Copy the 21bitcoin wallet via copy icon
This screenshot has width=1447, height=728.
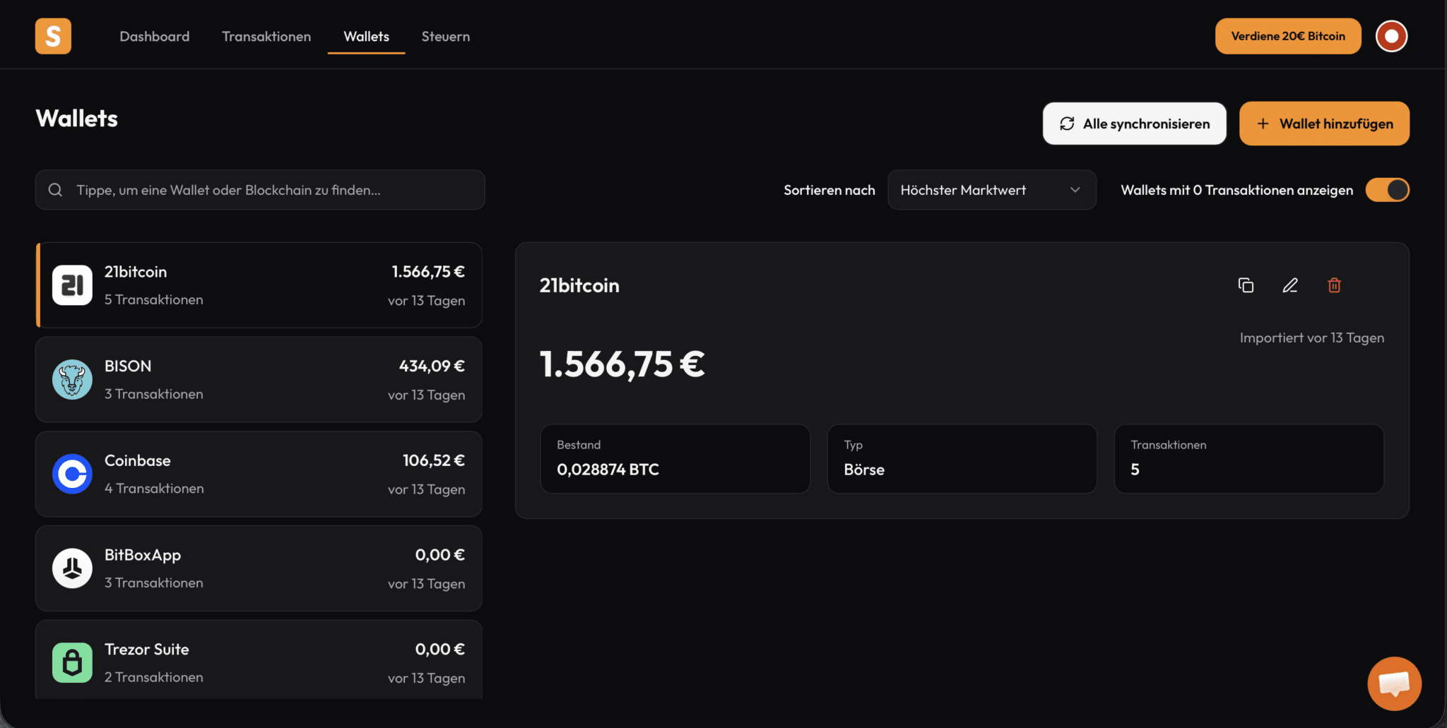click(x=1246, y=285)
